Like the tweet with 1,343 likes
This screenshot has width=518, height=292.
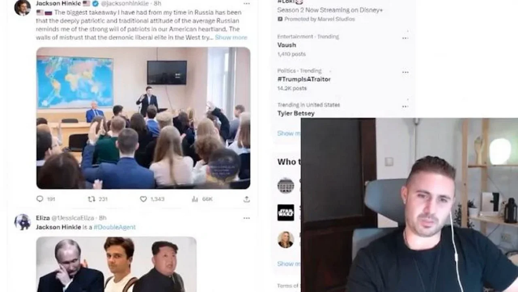tap(143, 199)
